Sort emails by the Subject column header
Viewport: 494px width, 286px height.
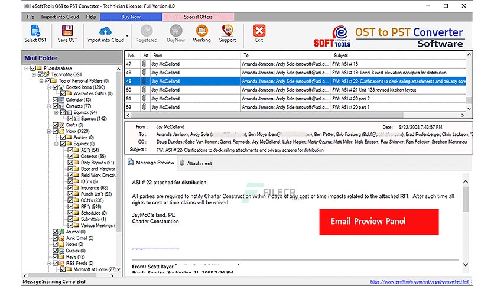coord(398,55)
